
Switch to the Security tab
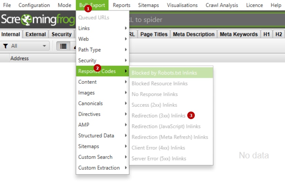[61, 34]
